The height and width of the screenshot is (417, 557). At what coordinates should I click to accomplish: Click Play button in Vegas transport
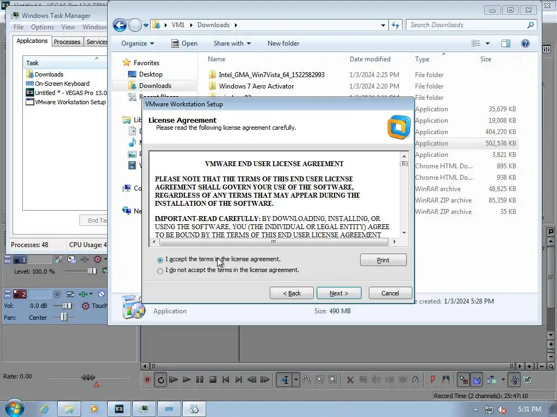coord(187,380)
